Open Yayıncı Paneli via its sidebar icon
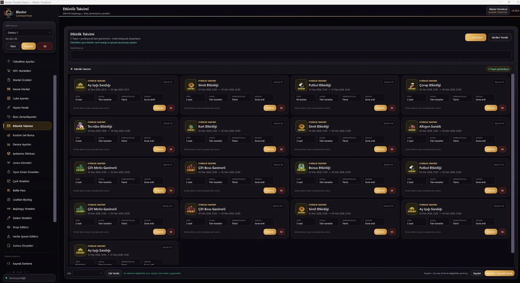The image size is (520, 283). click(9, 108)
